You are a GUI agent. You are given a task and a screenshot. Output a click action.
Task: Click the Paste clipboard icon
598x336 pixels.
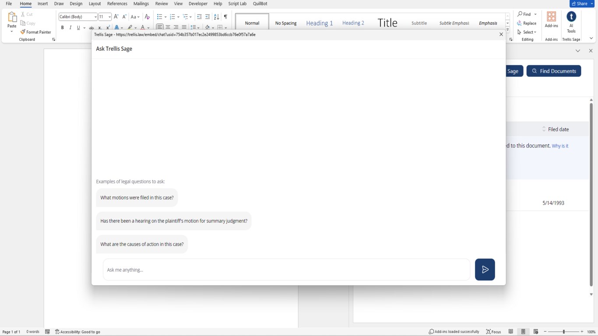pos(12,17)
